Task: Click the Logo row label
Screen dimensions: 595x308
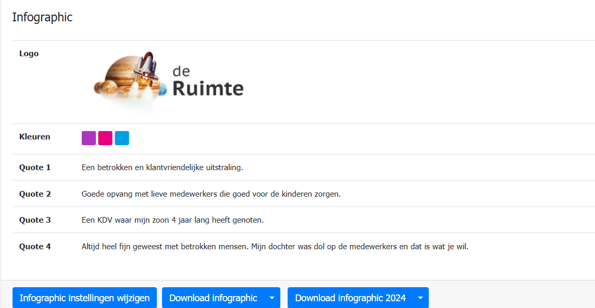Action: click(29, 54)
